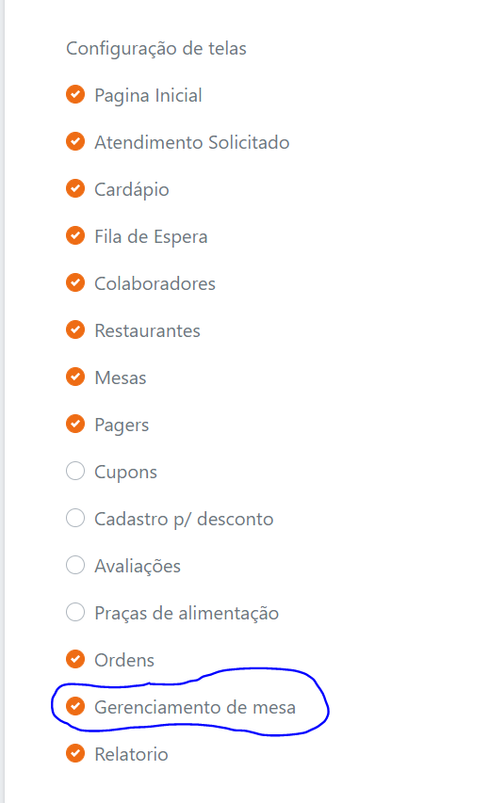Click the Gerenciamento de mesa label
This screenshot has width=489, height=803.
tap(195, 707)
